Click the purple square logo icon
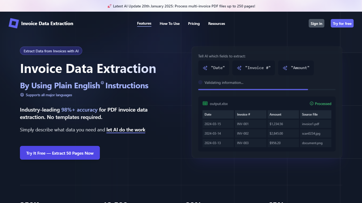This screenshot has width=362, height=203. point(14,23)
